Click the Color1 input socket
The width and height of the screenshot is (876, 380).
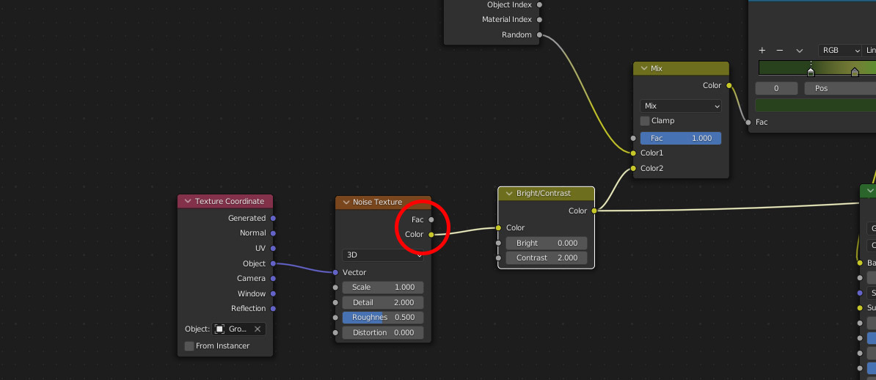pos(633,153)
